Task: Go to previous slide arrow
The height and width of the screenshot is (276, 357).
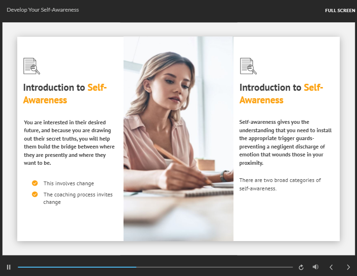Action: (331, 267)
